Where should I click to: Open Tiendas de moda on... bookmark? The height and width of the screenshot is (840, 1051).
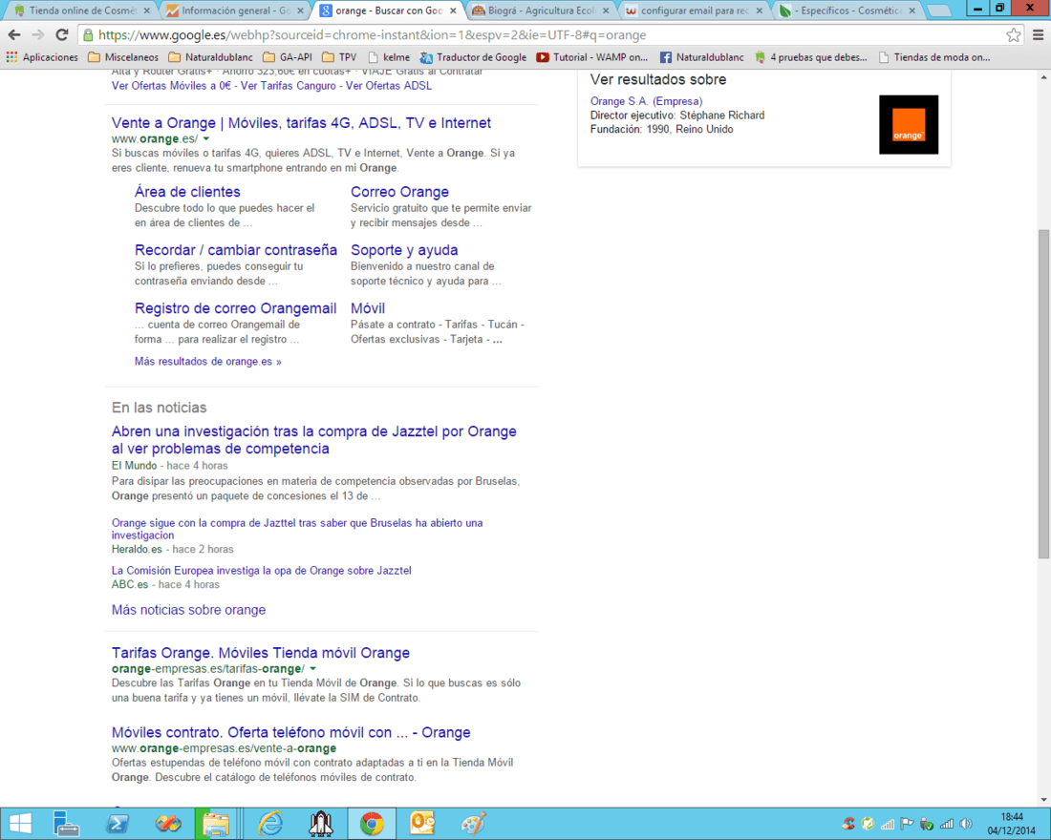click(934, 57)
